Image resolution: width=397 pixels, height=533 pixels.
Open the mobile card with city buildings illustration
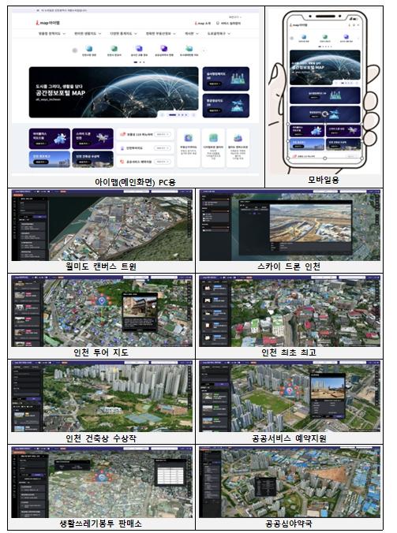click(325, 95)
